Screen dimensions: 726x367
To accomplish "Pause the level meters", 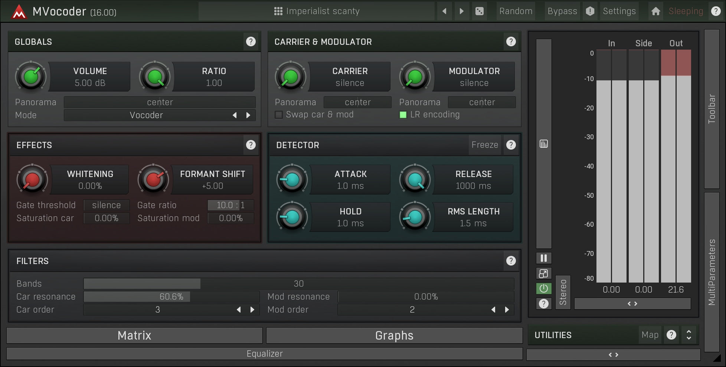I will 544,258.
